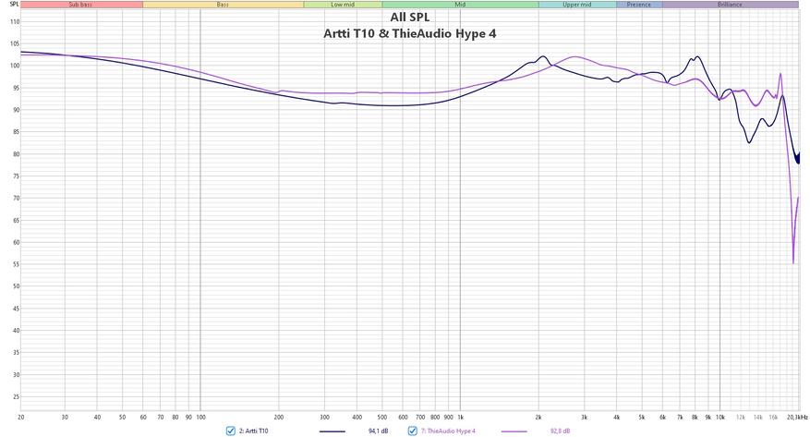Click the purple Hype 4 line swatch
The height and width of the screenshot is (437, 810).
coord(514,431)
